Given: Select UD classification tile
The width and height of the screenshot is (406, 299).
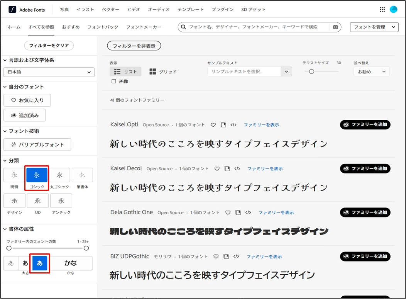Looking at the screenshot, I should 38,200.
